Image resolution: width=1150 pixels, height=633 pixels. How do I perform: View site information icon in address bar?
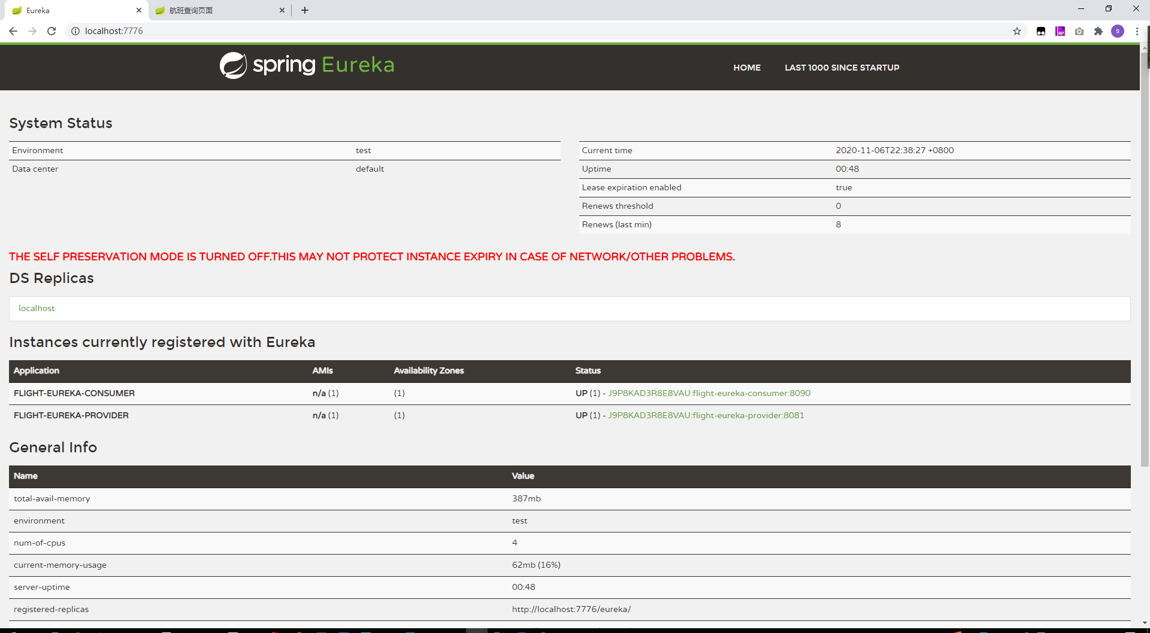75,31
